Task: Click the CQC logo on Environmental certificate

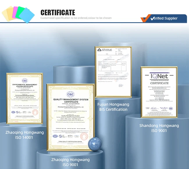Action: pyautogui.click(x=25, y=81)
